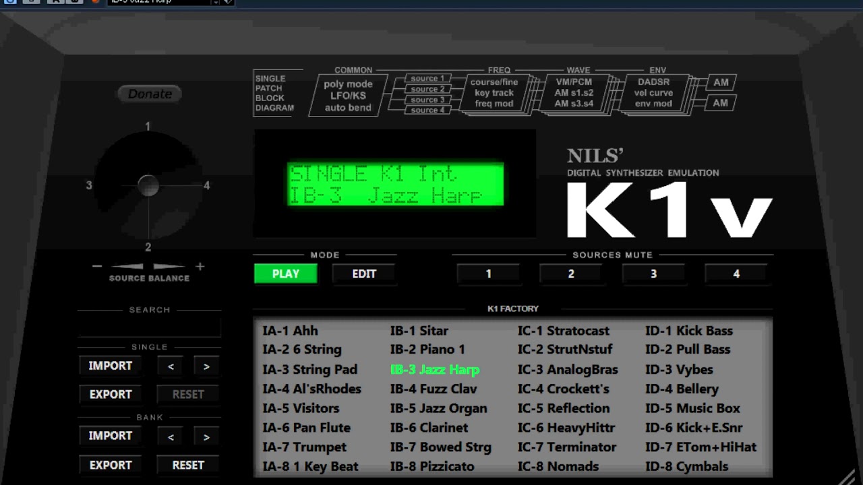Image resolution: width=863 pixels, height=485 pixels.
Task: Click the green LCD patch display
Action: [x=395, y=184]
